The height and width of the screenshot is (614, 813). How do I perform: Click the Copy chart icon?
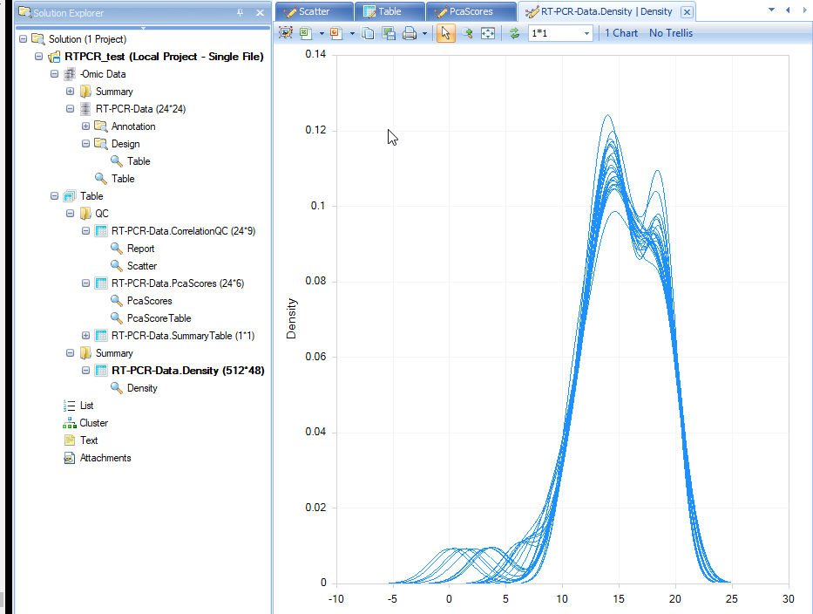click(x=368, y=33)
